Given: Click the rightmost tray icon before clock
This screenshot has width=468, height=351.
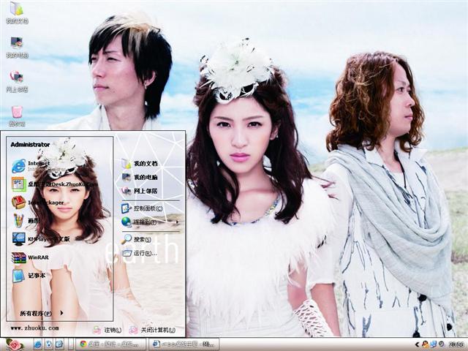Looking at the screenshot, I should pos(441,344).
